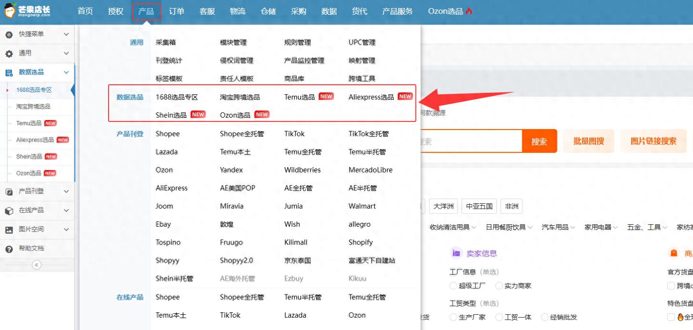The width and height of the screenshot is (693, 330).
Task: Expand the 产品刊登 sidebar section
Action: click(x=66, y=191)
